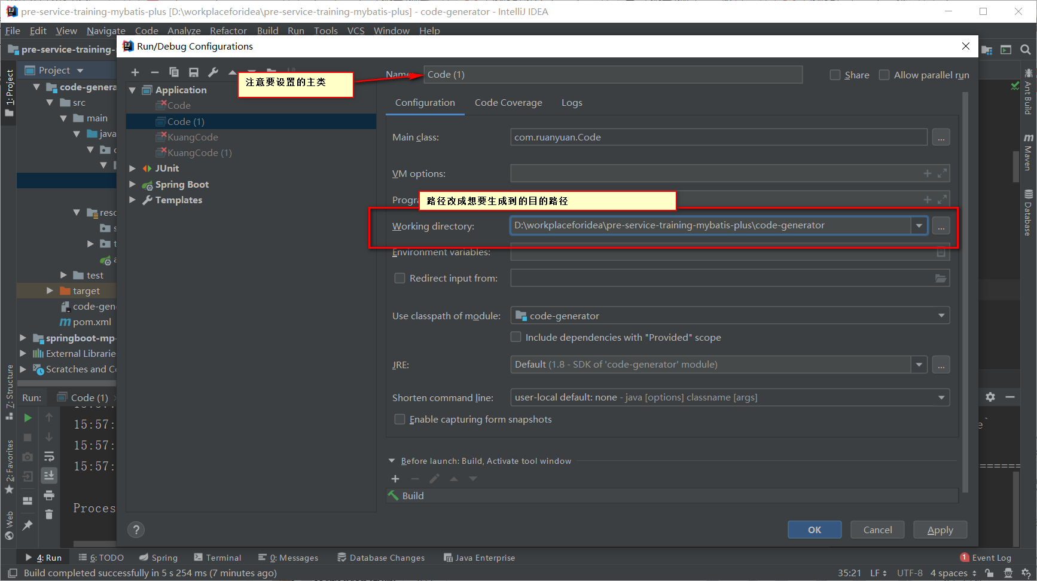
Task: Browse redirect input file folder icon
Action: coord(941,278)
